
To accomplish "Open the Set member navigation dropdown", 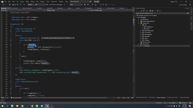I will coord(111,10).
